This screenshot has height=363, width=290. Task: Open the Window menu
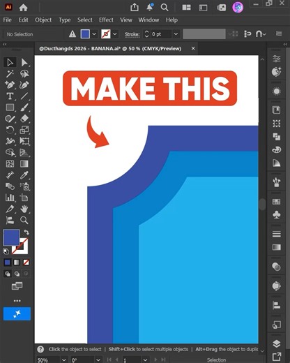[148, 20]
